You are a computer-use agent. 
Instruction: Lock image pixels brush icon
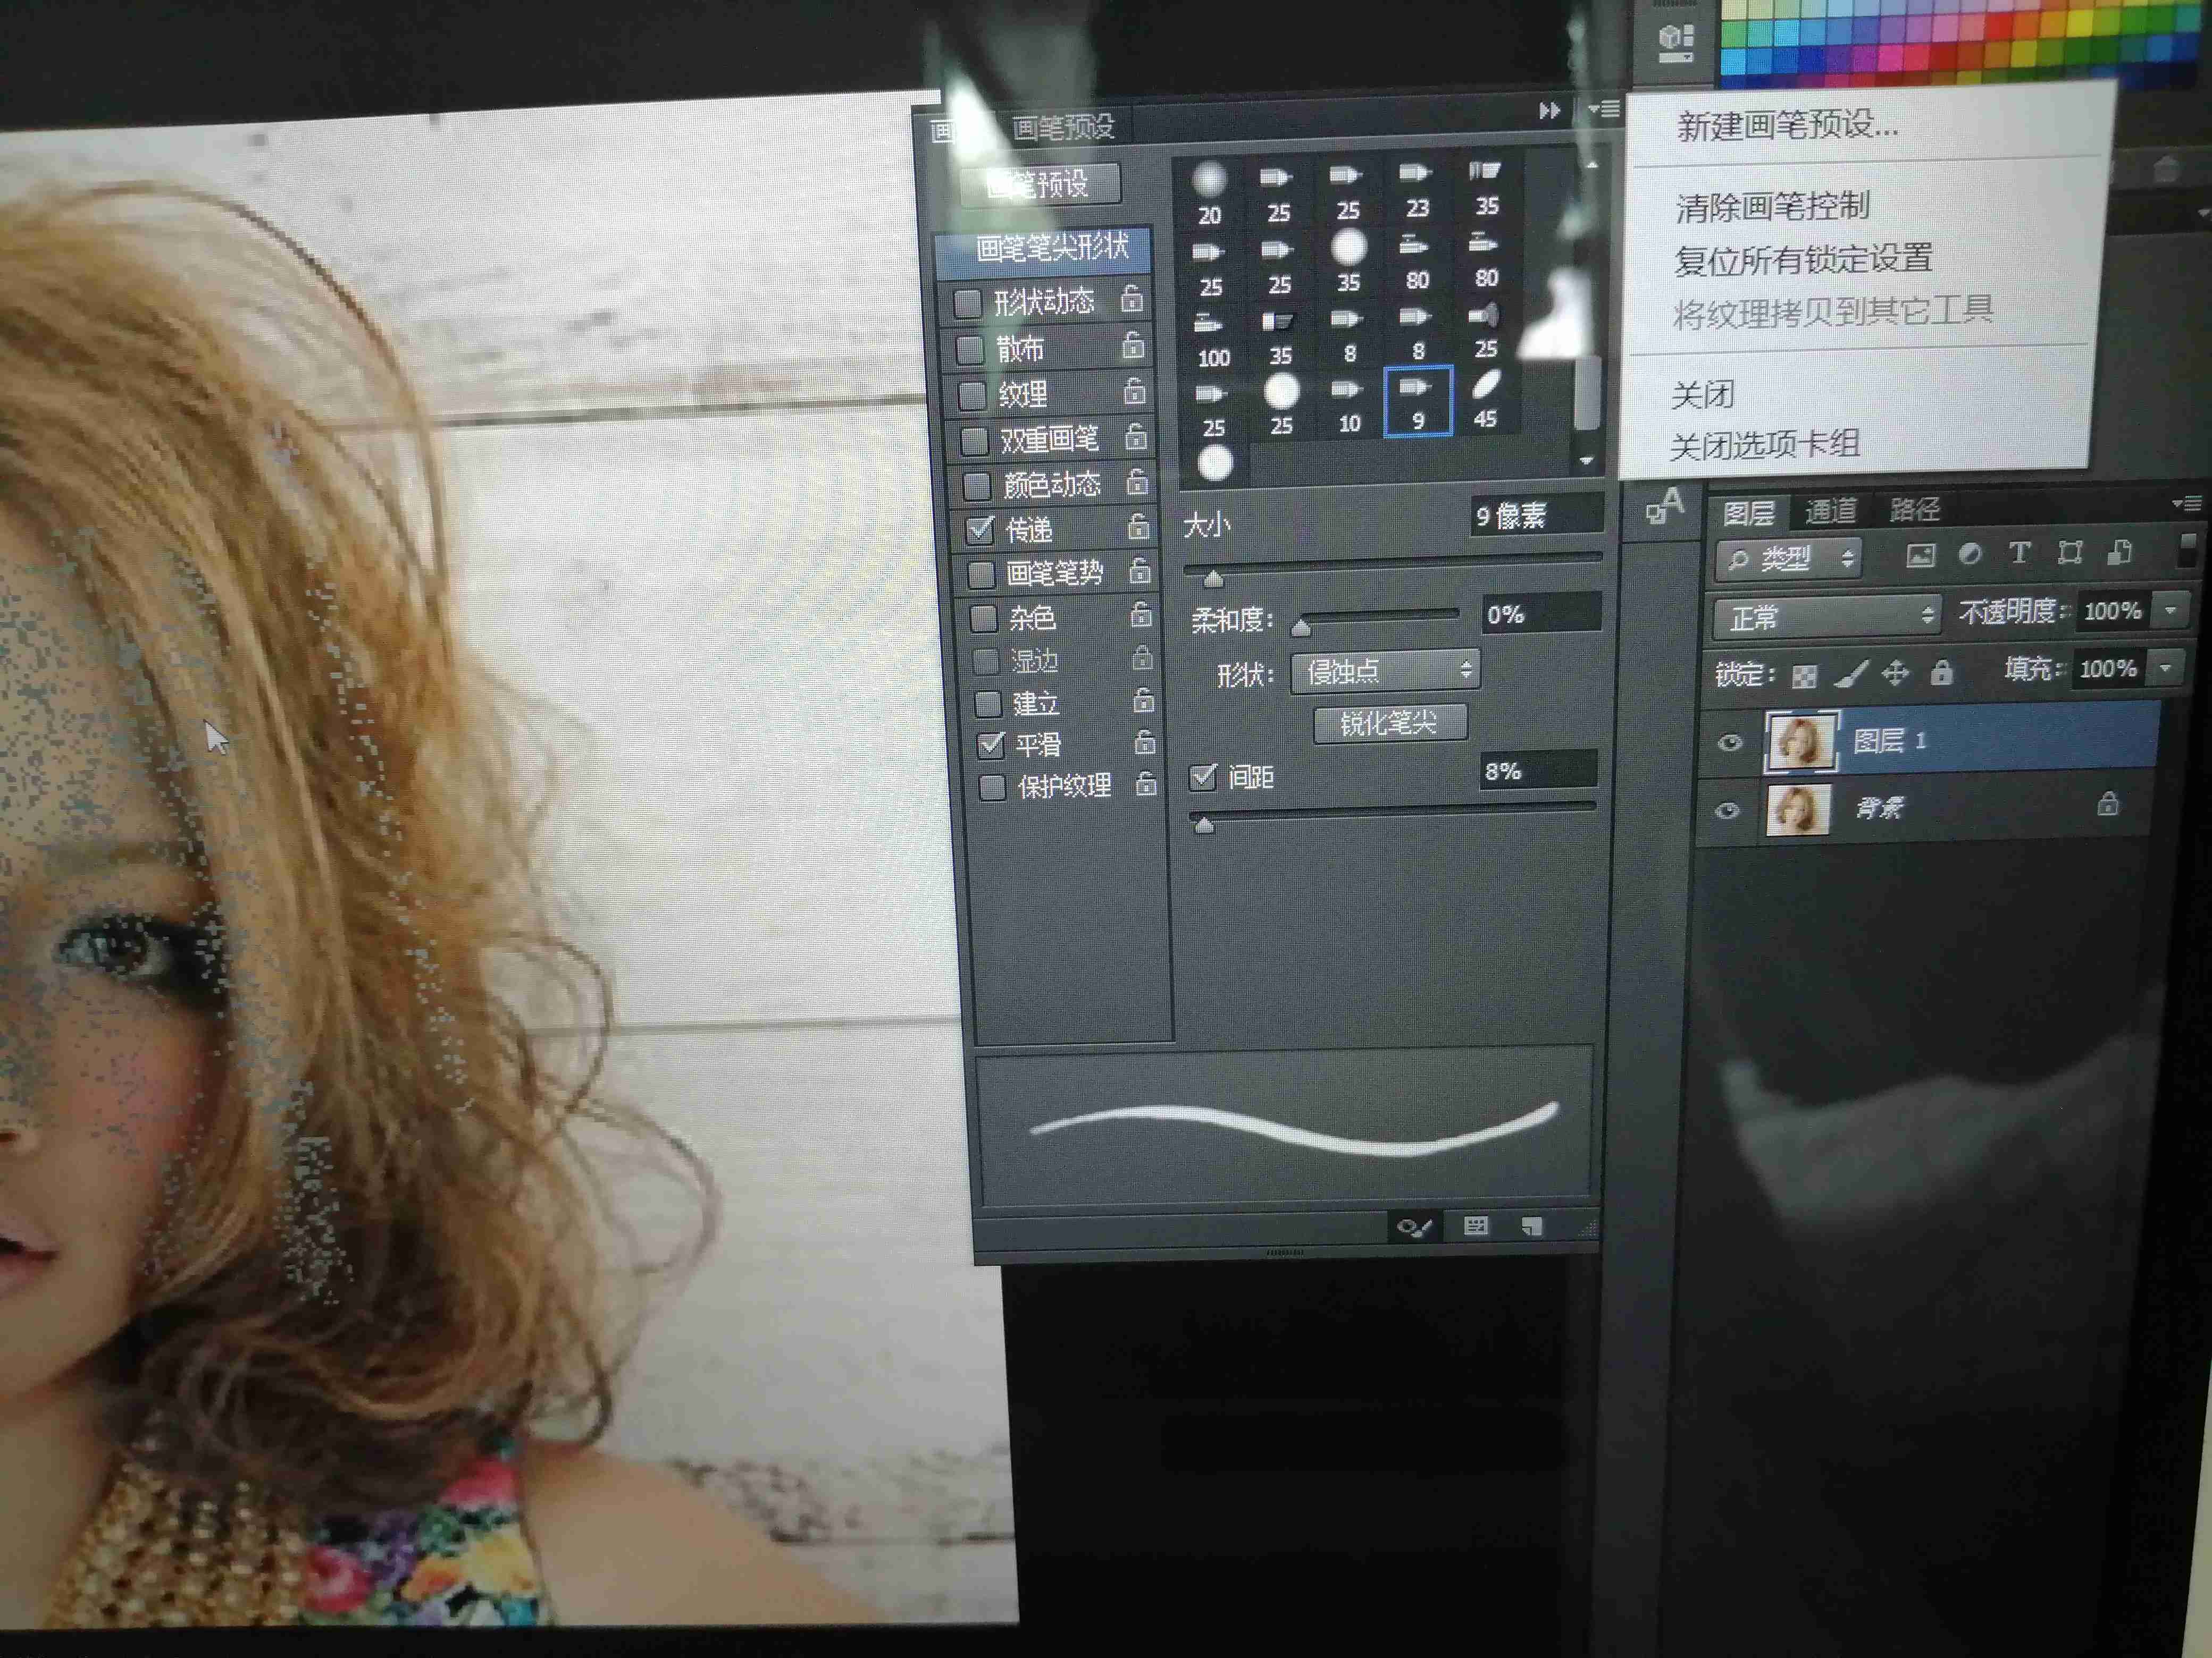(x=1850, y=674)
